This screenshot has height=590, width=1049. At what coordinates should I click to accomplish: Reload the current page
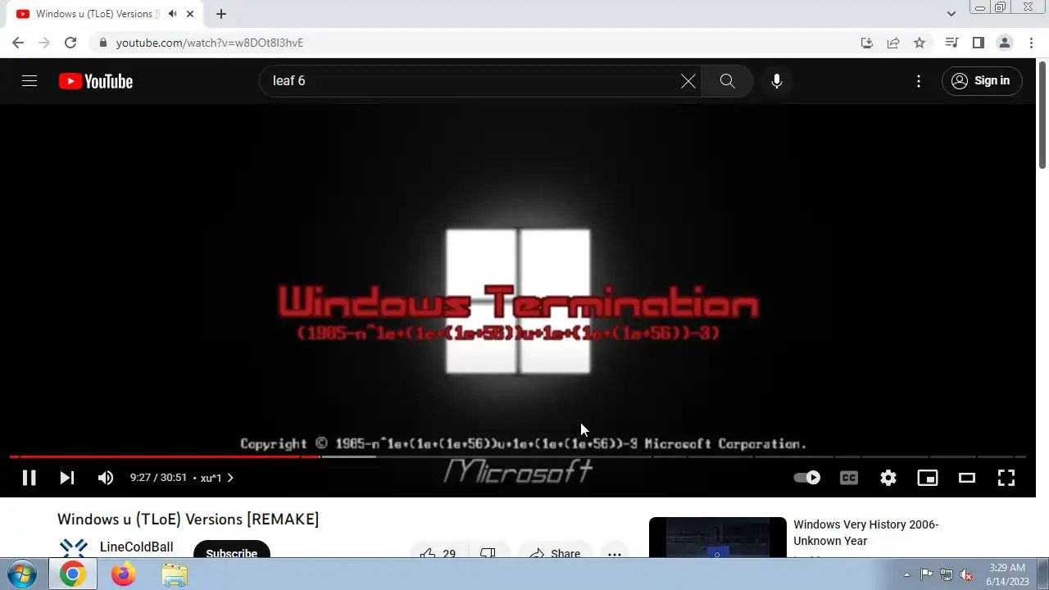click(70, 43)
